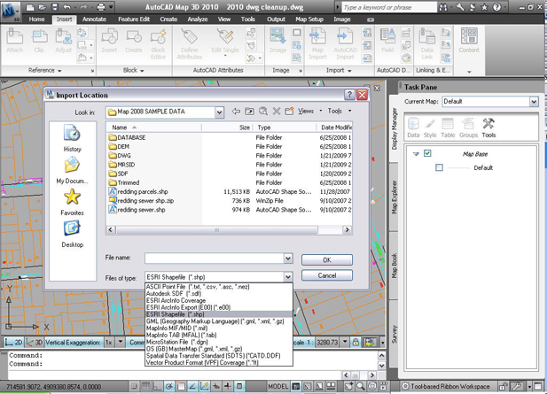Open the Files of type dropdown arrow
Screen dimensions: 547x394
tap(288, 277)
